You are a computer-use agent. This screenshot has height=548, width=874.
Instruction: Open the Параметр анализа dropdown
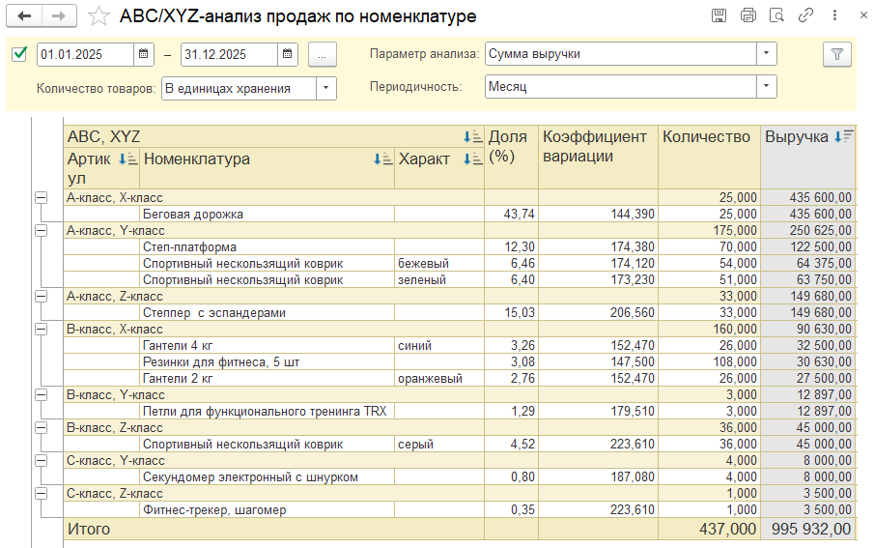766,54
